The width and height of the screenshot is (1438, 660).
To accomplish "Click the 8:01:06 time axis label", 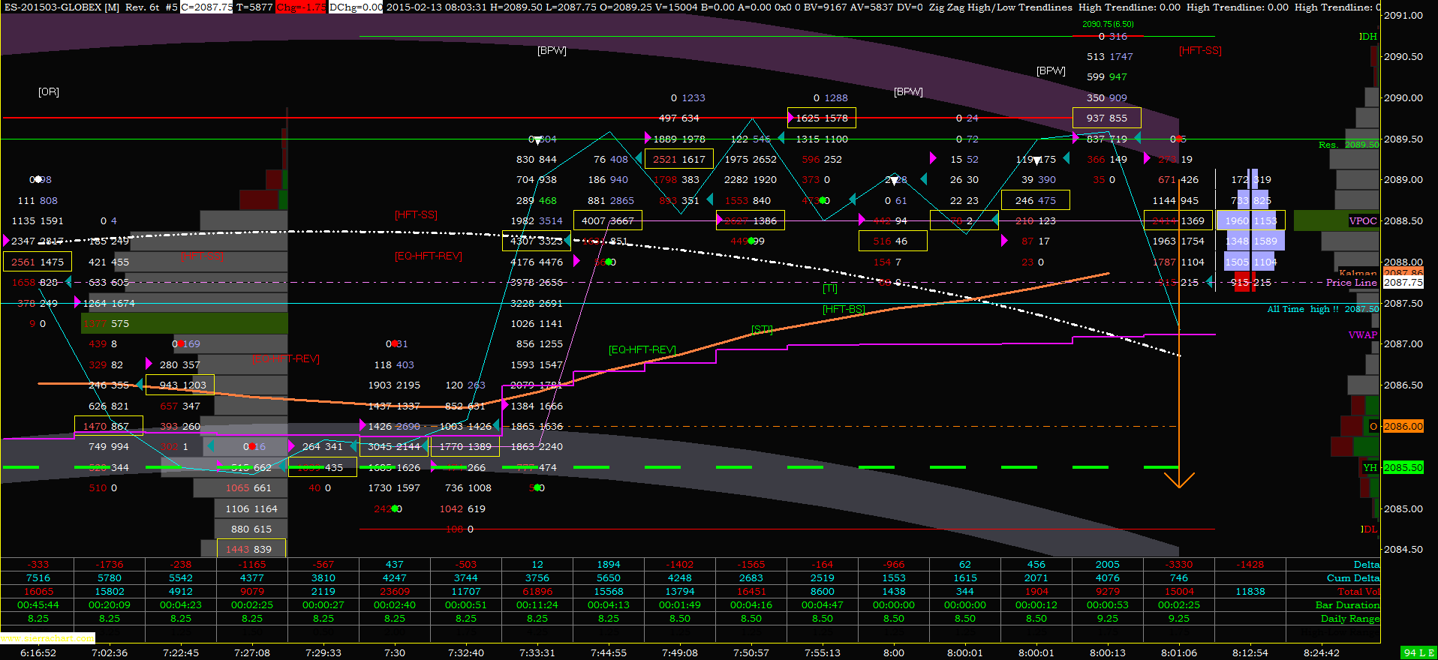I will point(1179,652).
